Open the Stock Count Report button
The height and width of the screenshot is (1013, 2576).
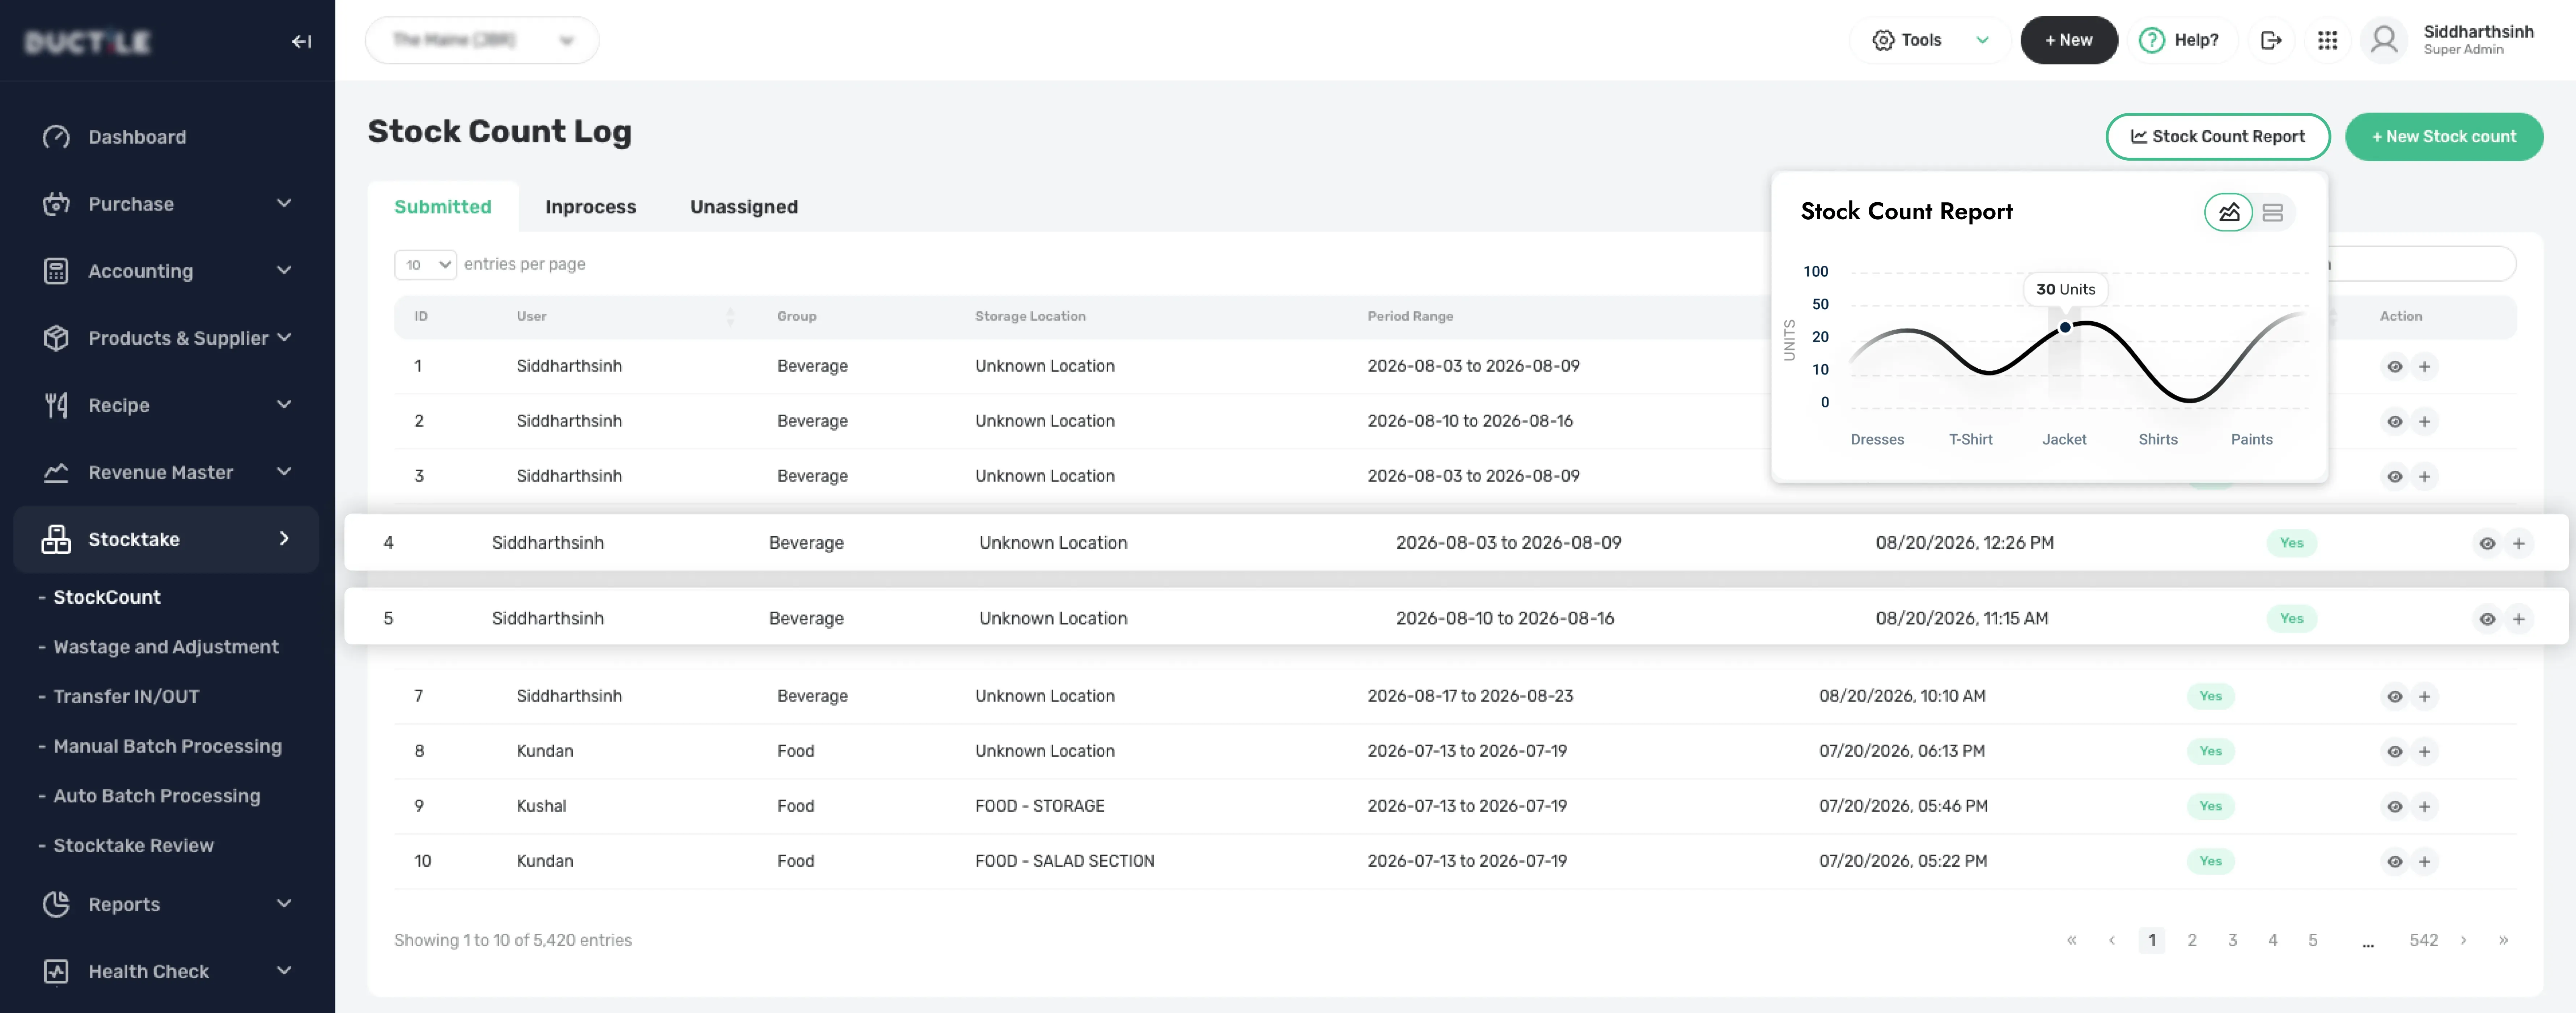(2217, 137)
